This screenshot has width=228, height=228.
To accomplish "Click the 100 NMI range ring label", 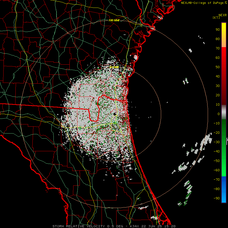I will coord(114,20).
